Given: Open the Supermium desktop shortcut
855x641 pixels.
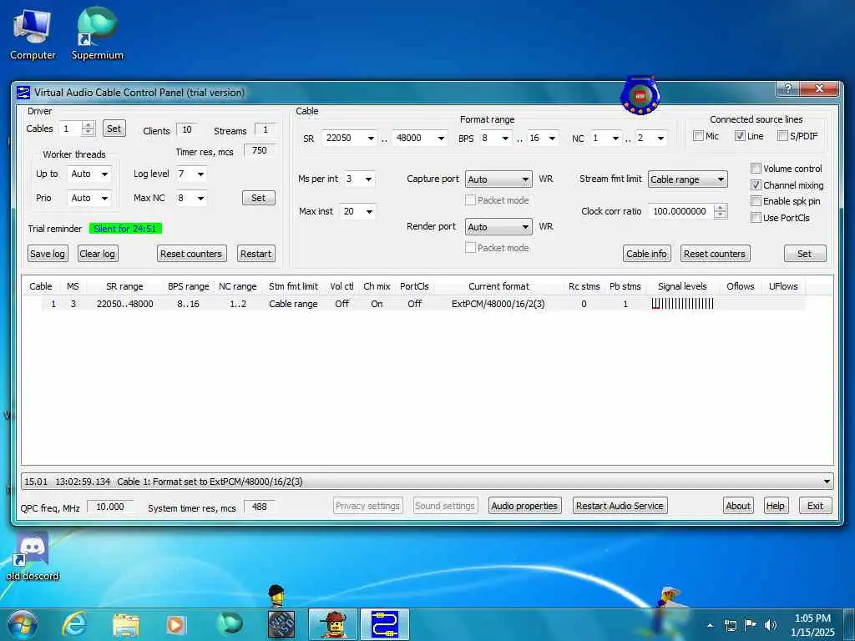Looking at the screenshot, I should click(x=97, y=33).
